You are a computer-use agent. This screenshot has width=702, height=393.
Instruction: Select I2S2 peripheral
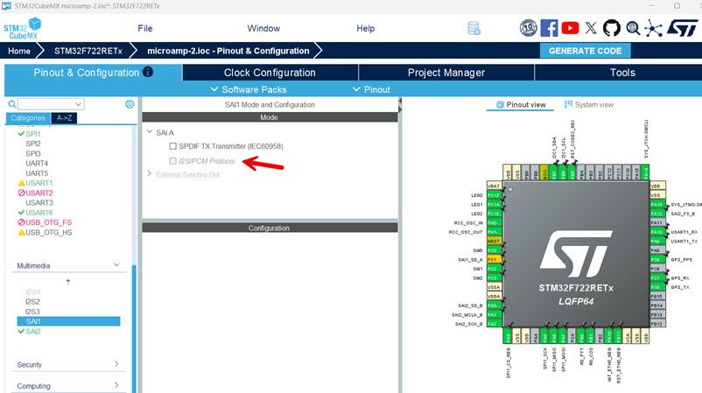coord(32,302)
